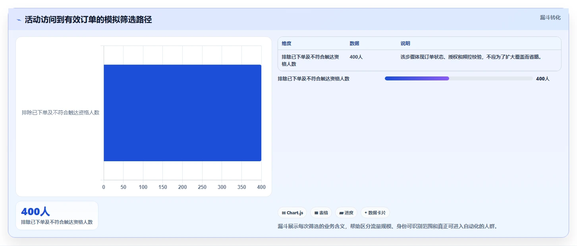Click the 数据卡片 tag chip
Screen dimensions: 577x246
point(375,213)
